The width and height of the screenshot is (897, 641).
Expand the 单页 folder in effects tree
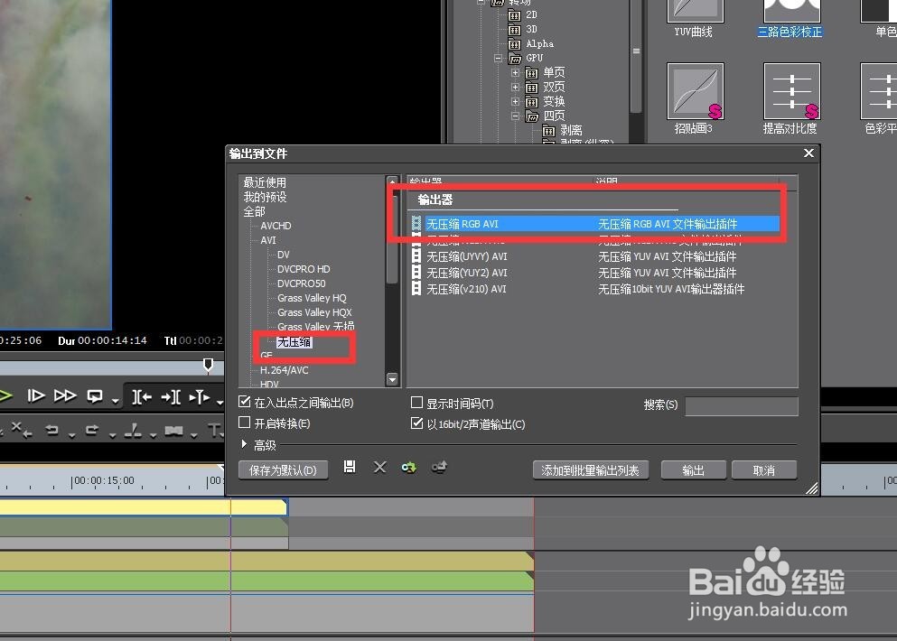[515, 73]
